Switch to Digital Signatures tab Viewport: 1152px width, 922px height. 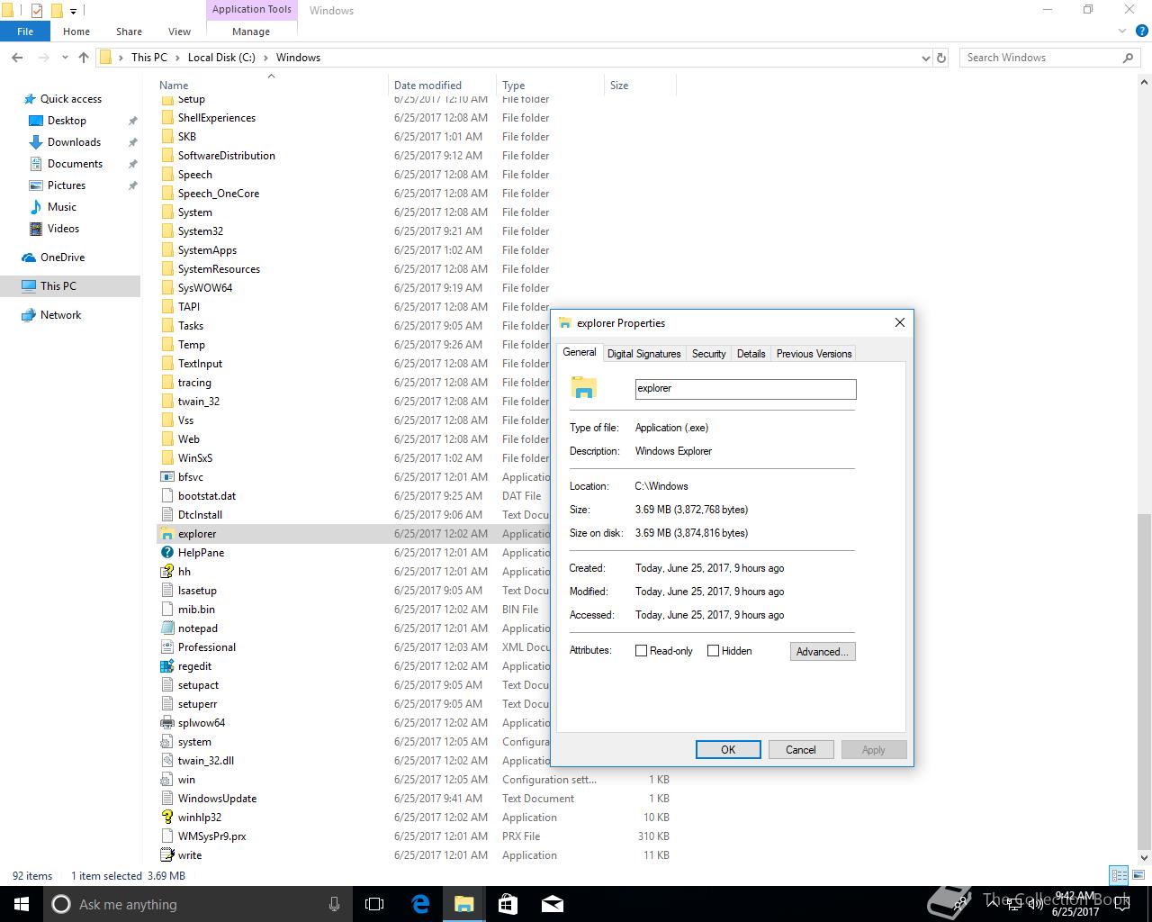pos(643,354)
